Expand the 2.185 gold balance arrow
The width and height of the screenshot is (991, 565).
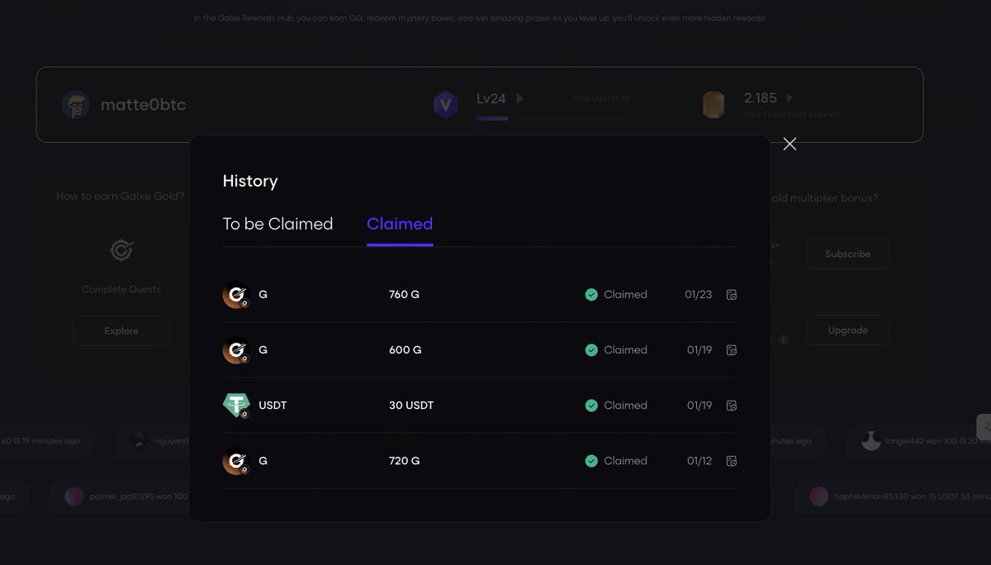[x=789, y=97]
